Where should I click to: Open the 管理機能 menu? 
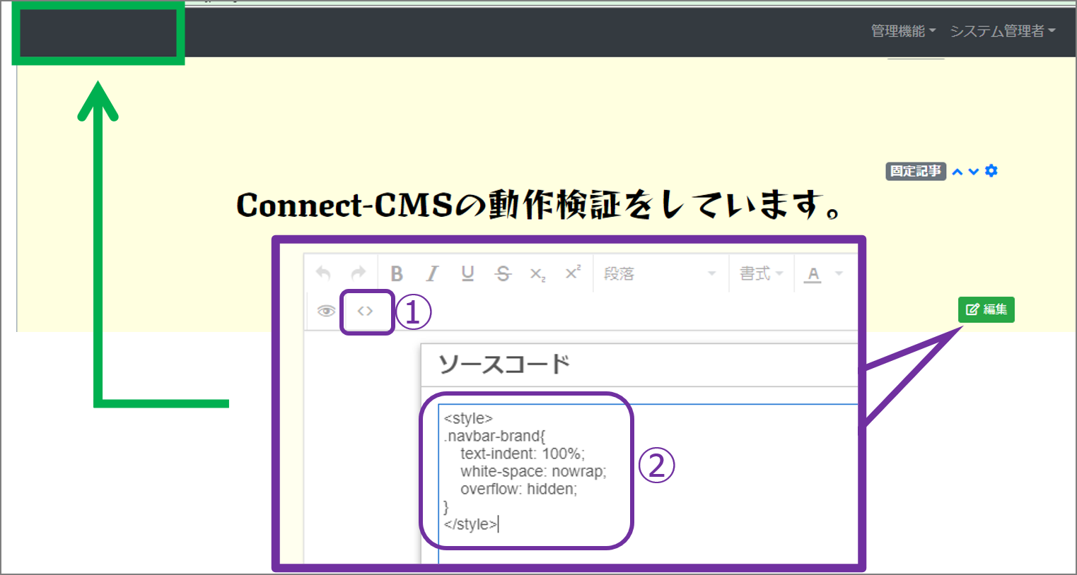pyautogui.click(x=899, y=30)
